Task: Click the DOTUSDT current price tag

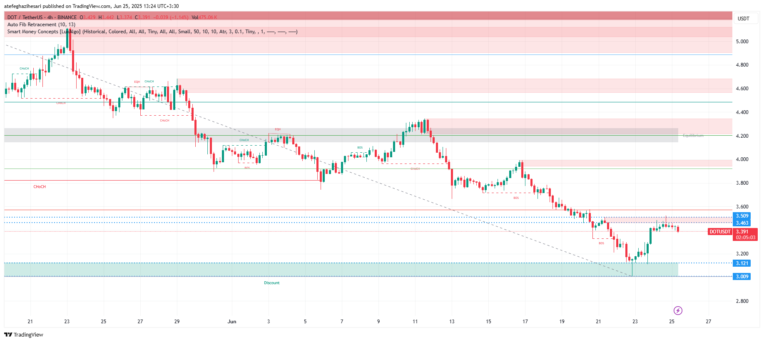Action: click(x=720, y=232)
